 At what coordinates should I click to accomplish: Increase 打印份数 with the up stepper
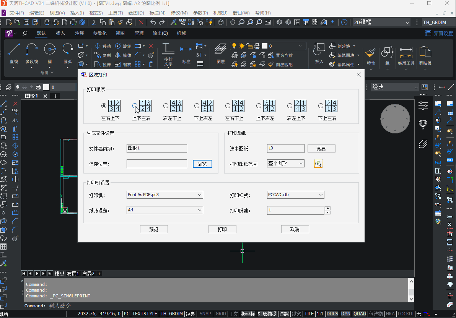coord(327,208)
